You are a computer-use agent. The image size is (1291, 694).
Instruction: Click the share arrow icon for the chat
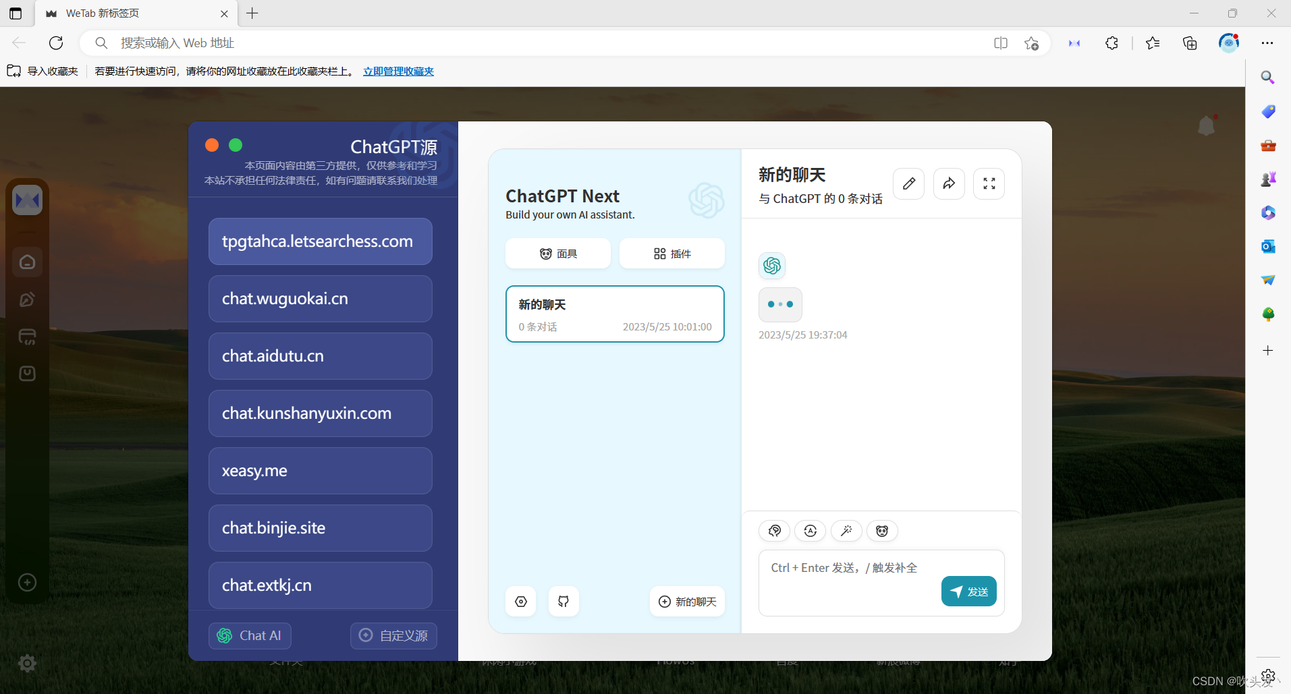click(x=948, y=183)
